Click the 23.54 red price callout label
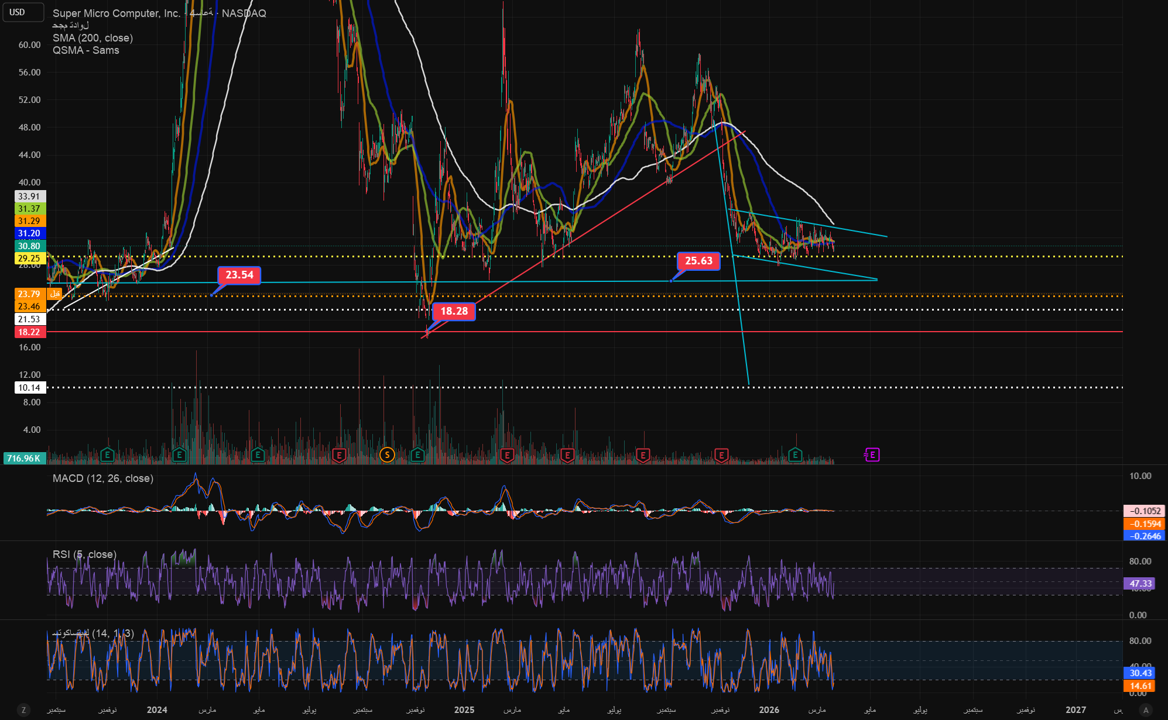Viewport: 1168px width, 720px height. [239, 275]
